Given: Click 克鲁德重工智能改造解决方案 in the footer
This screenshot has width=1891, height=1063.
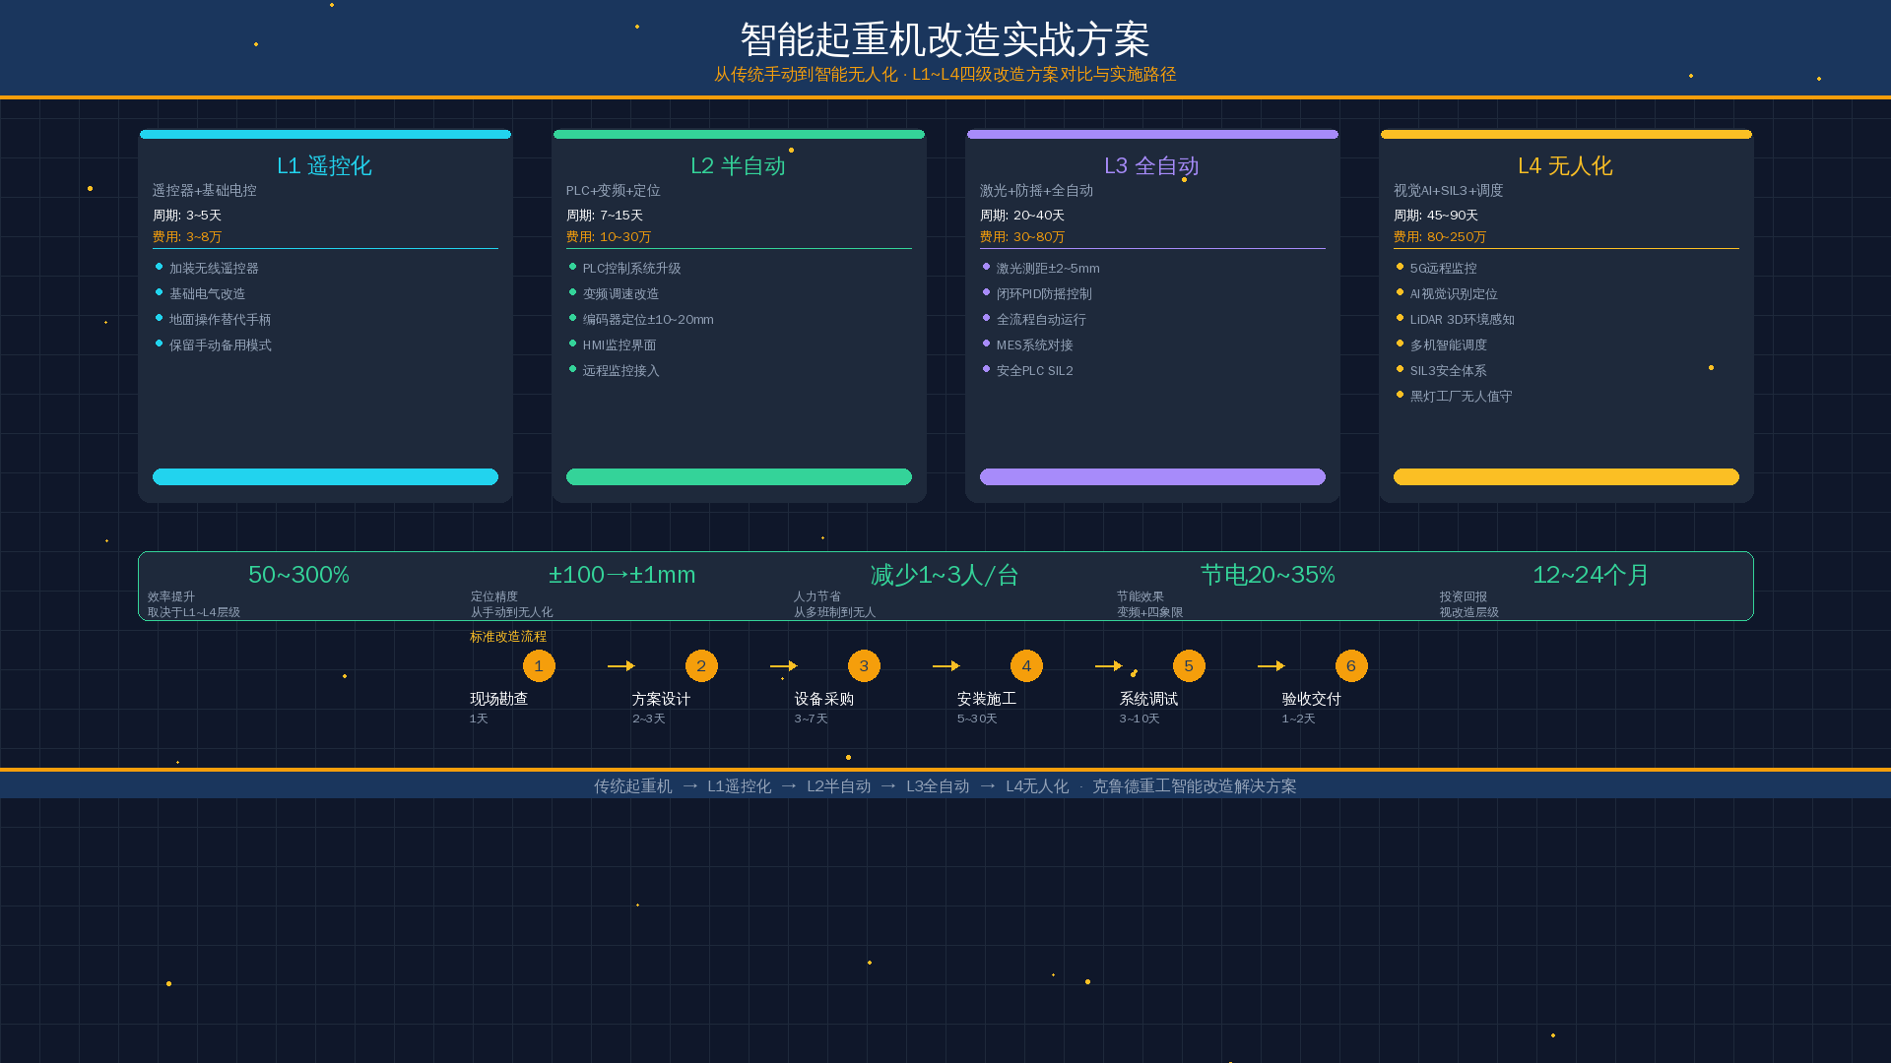Looking at the screenshot, I should pos(1195,786).
